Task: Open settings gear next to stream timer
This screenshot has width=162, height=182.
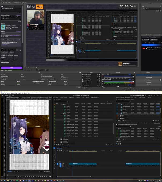Action: [135, 6]
